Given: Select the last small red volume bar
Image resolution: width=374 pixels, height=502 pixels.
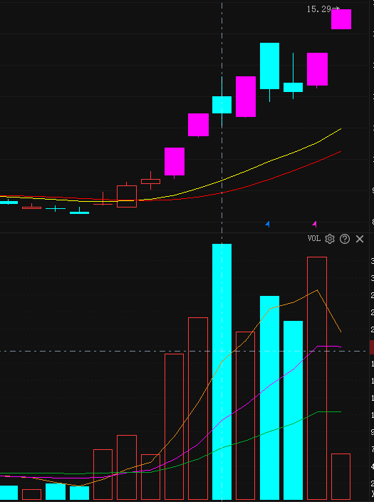Looking at the screenshot, I should [341, 477].
